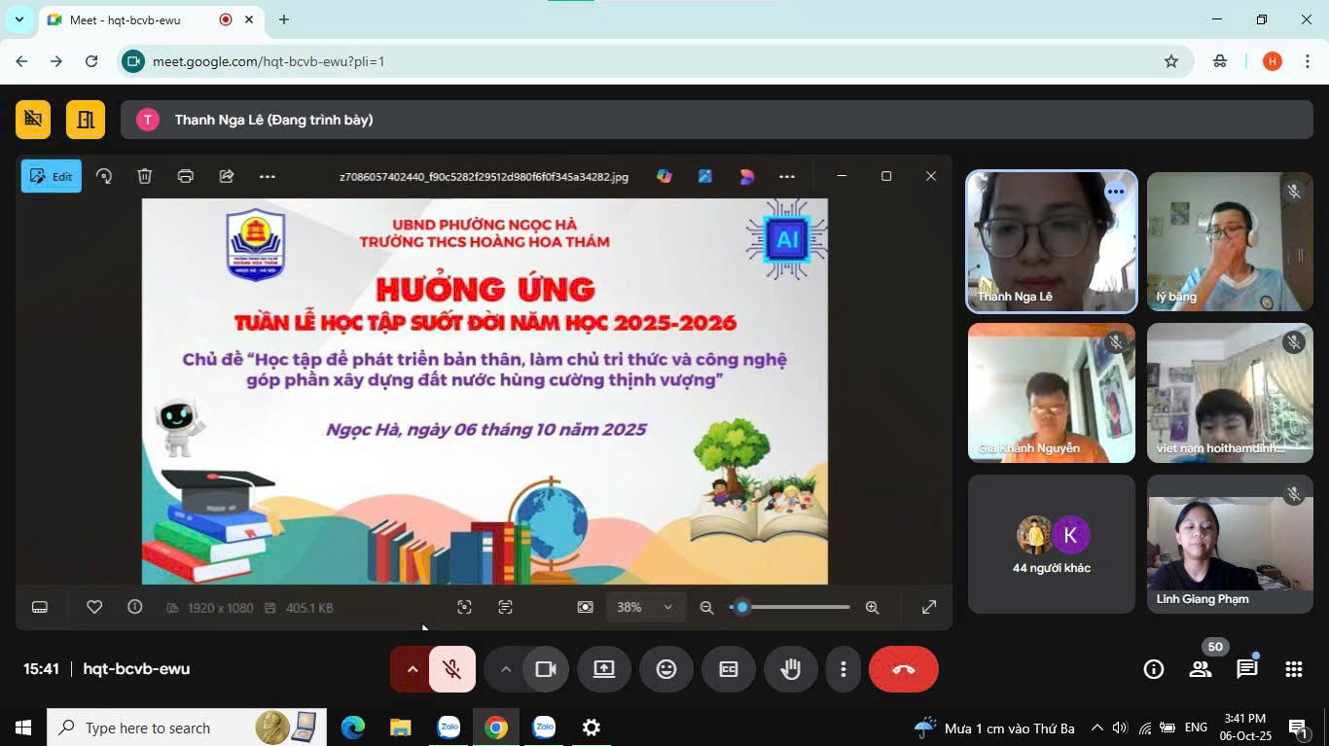
Task: Open more options three-dot menu in call bar
Action: [x=844, y=669]
